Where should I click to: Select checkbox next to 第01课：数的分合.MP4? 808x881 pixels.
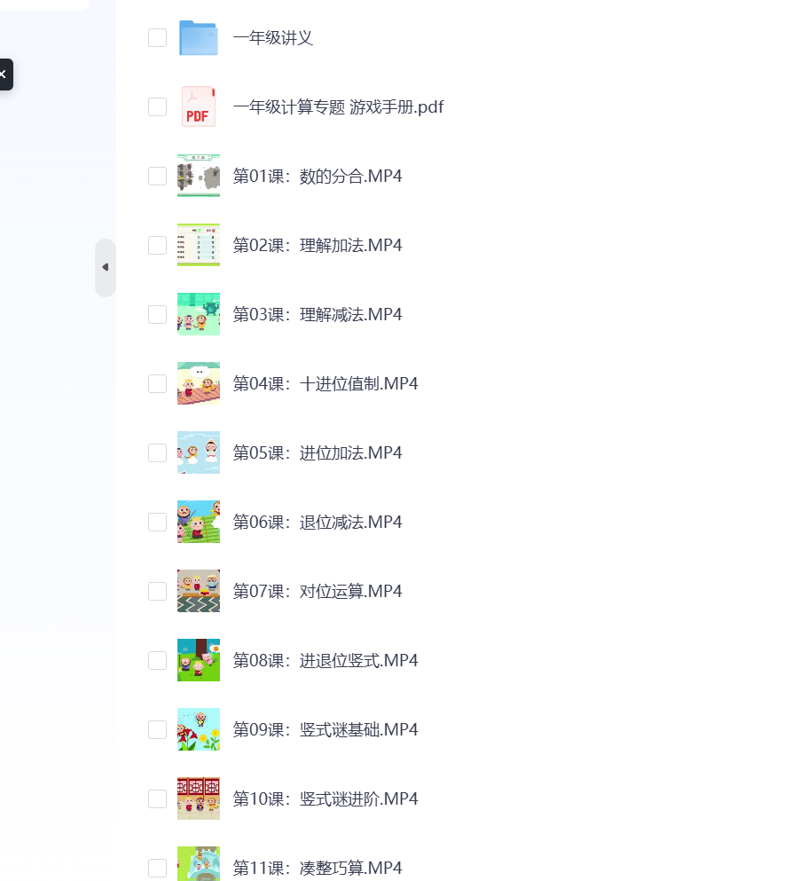(157, 176)
